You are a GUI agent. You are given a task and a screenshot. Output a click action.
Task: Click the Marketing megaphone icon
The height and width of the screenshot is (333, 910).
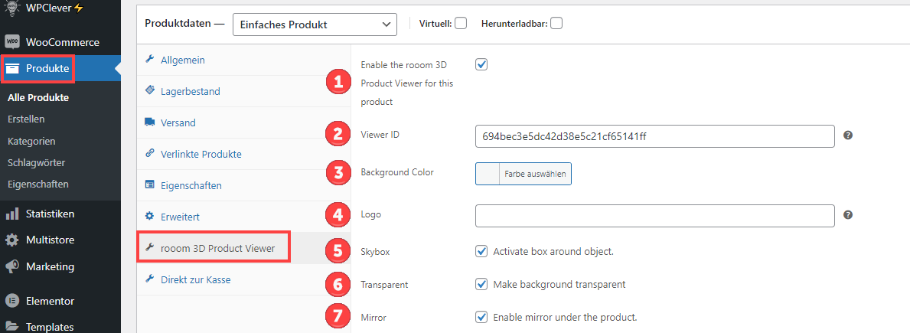pos(12,267)
